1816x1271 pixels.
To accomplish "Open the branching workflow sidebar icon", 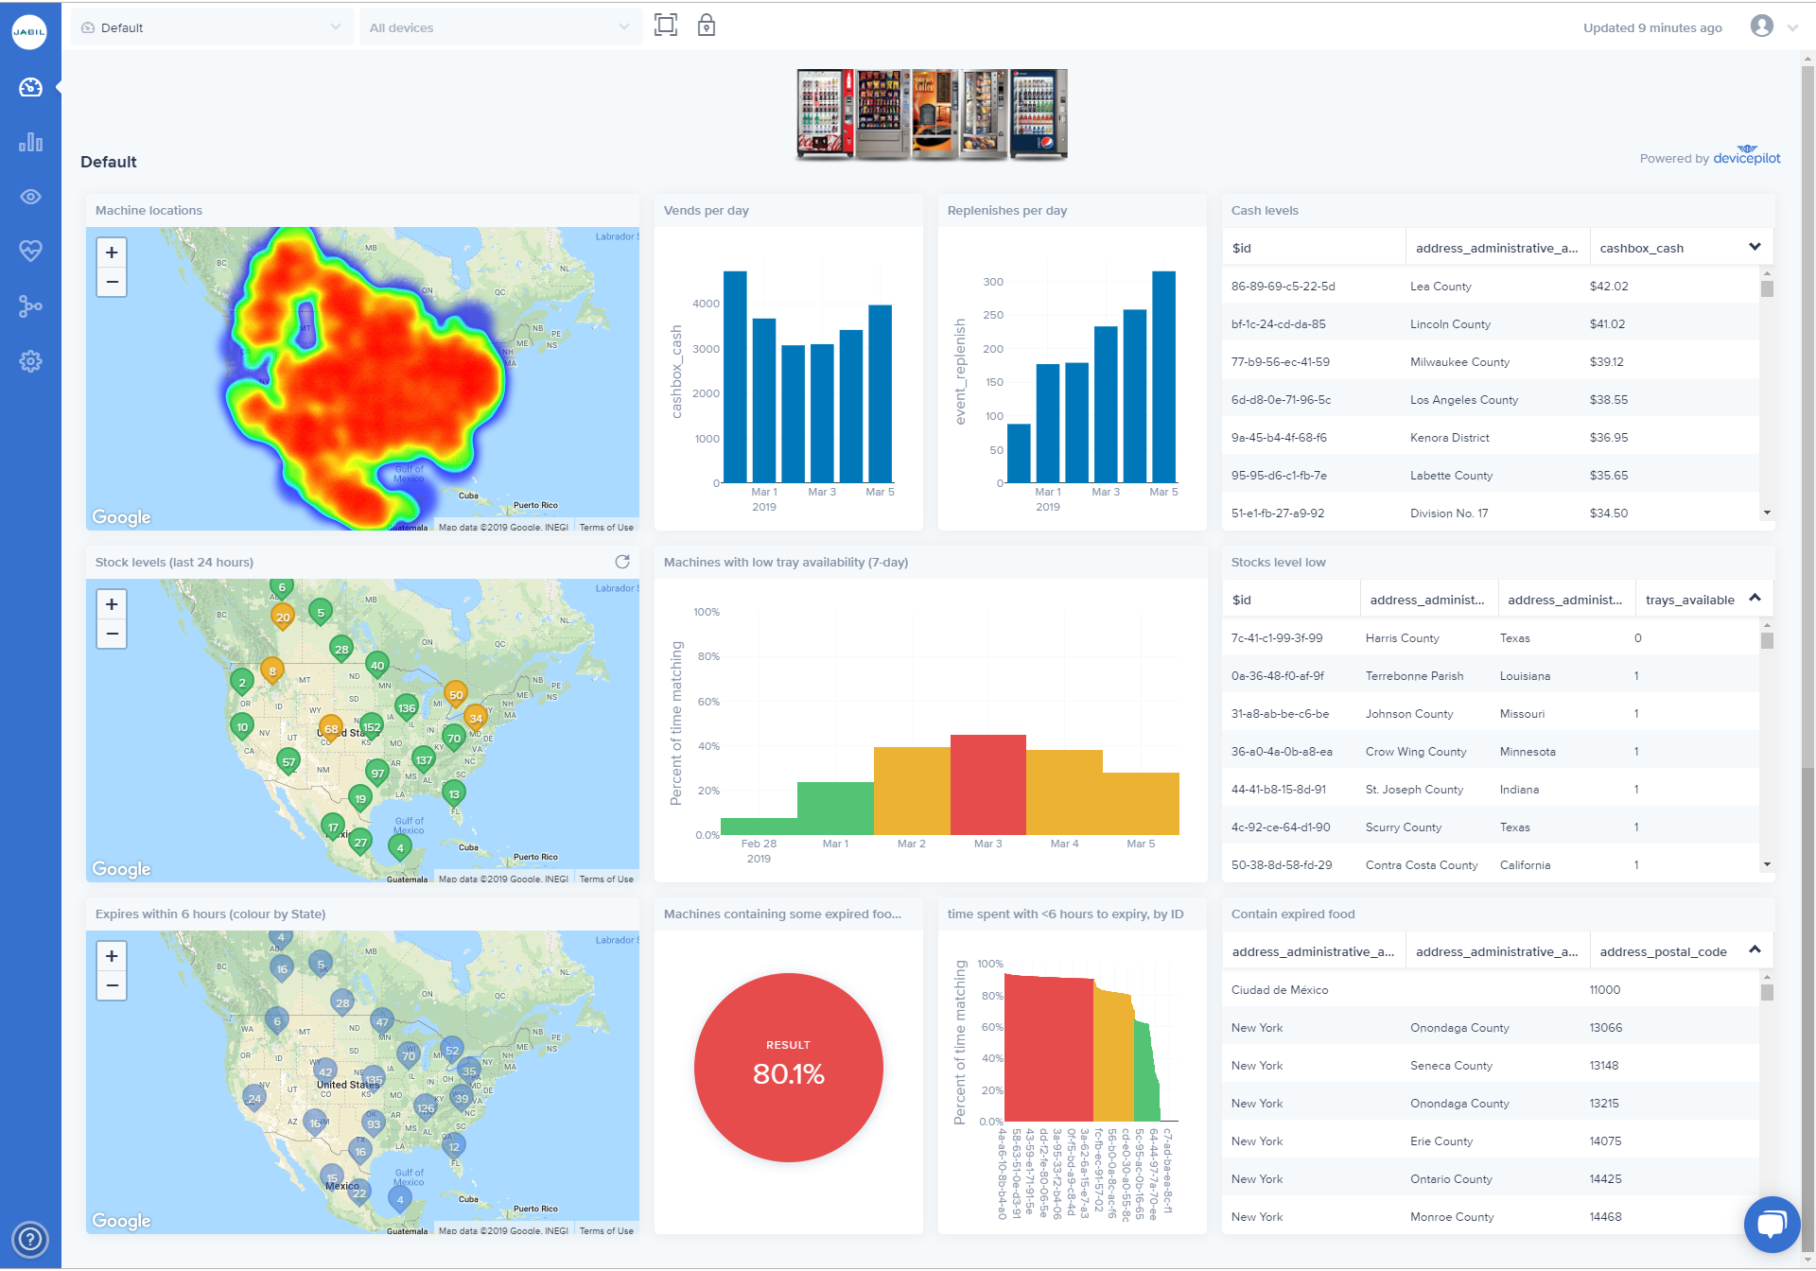I will (x=30, y=305).
